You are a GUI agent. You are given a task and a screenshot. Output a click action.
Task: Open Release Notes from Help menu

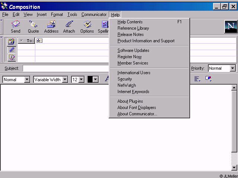click(149, 34)
